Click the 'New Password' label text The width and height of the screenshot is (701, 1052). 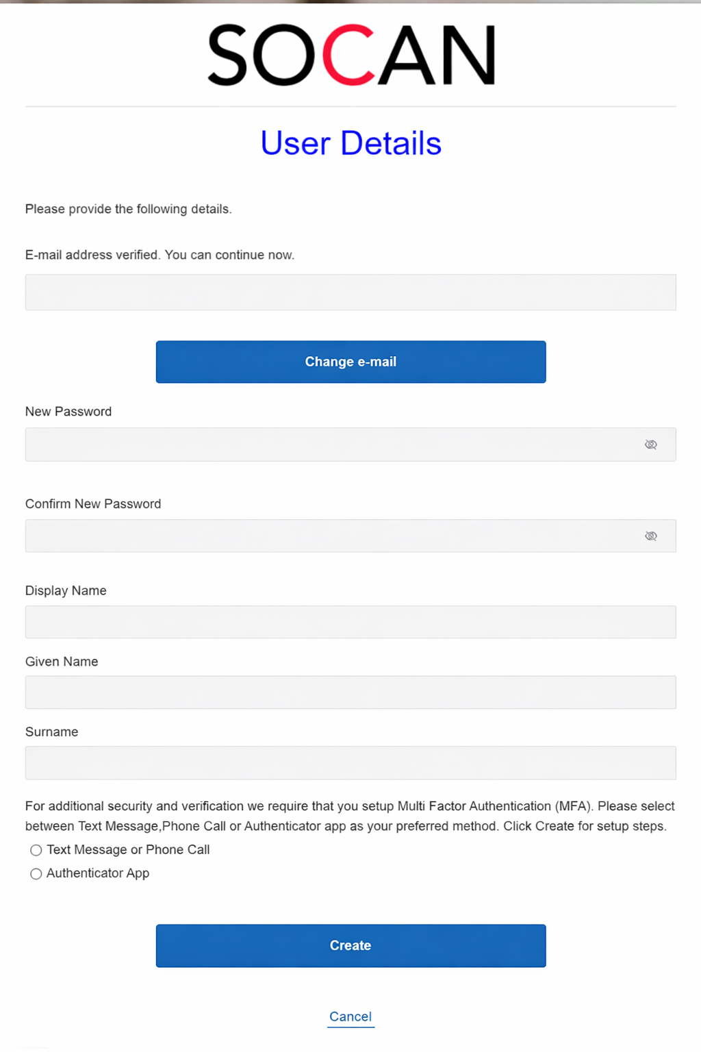tap(68, 412)
